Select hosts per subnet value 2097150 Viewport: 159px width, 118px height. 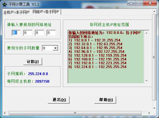42,81
